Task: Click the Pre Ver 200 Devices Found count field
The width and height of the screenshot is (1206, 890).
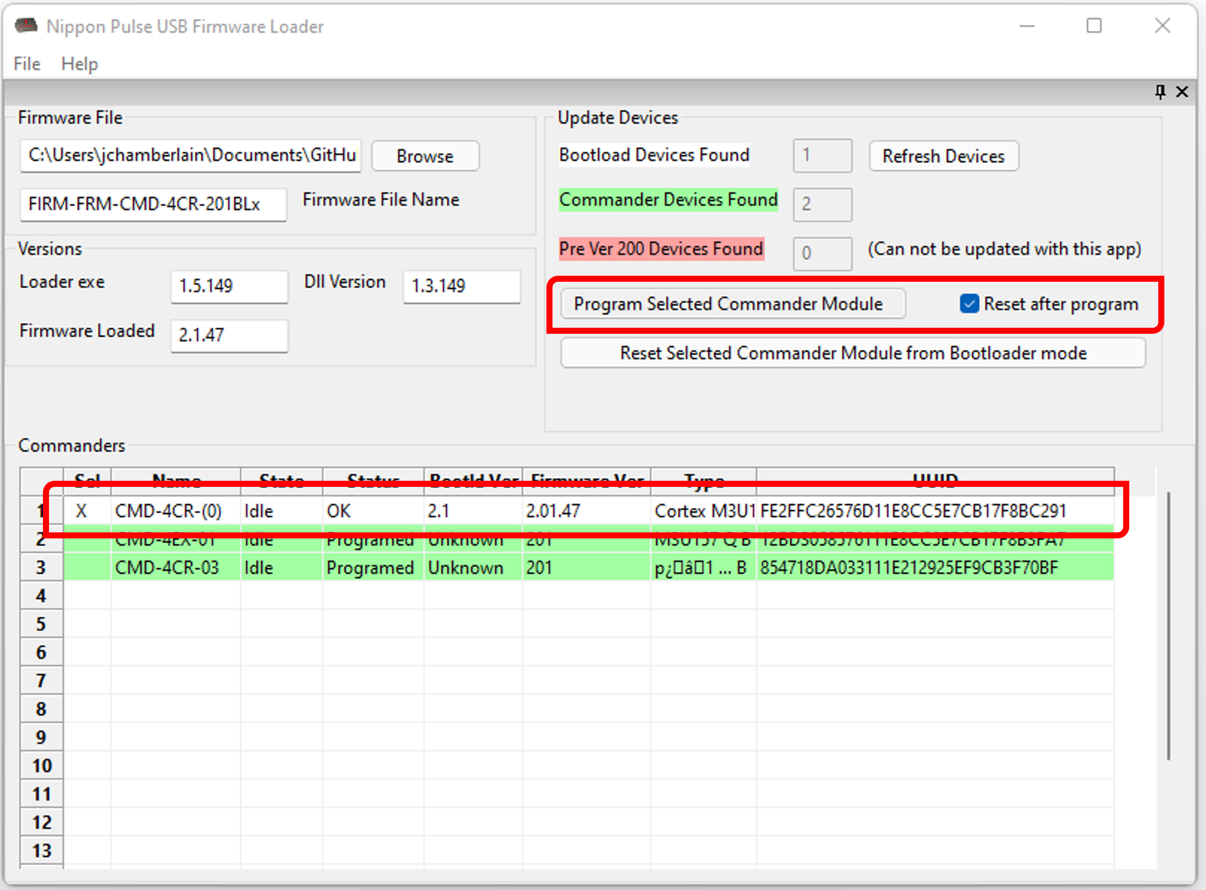Action: (822, 254)
